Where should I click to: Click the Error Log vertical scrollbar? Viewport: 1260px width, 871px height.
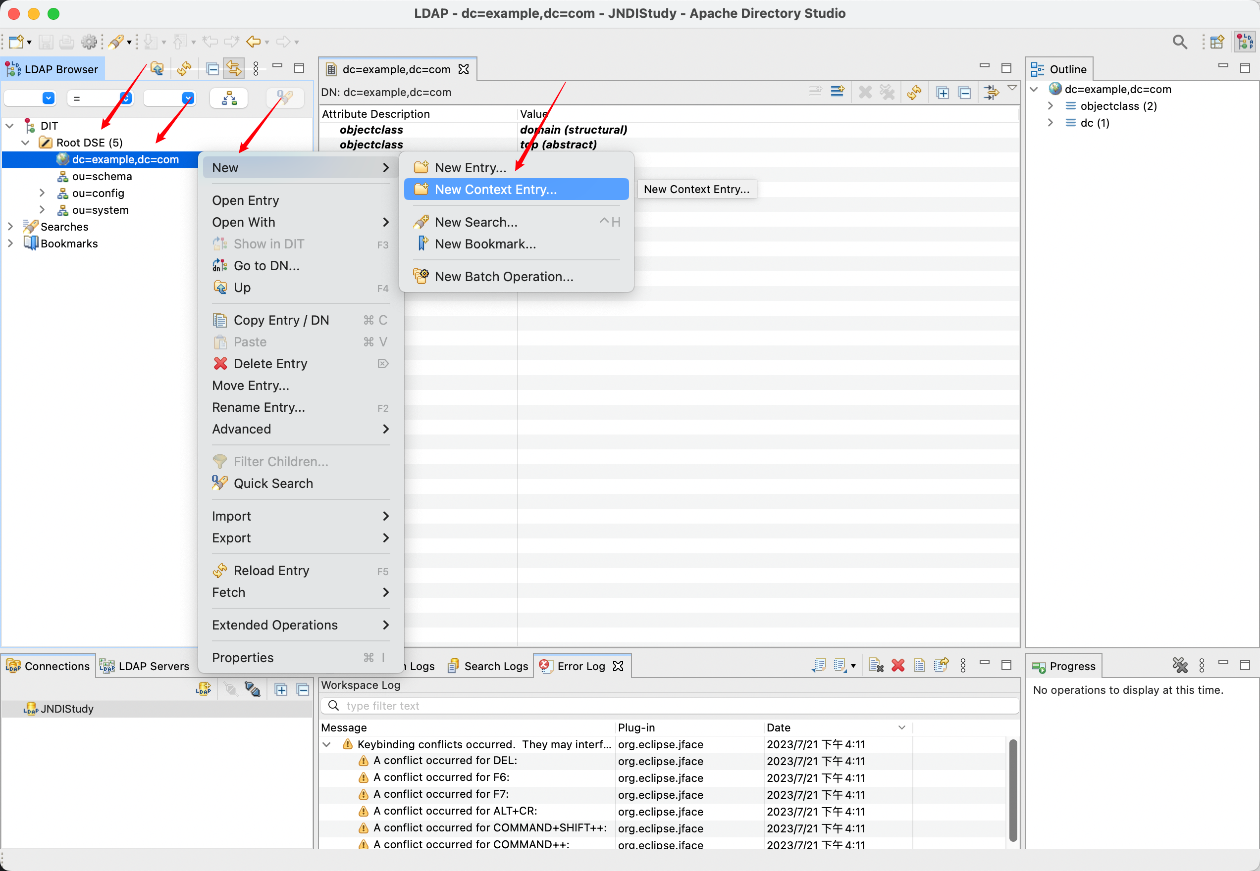[x=1012, y=790]
